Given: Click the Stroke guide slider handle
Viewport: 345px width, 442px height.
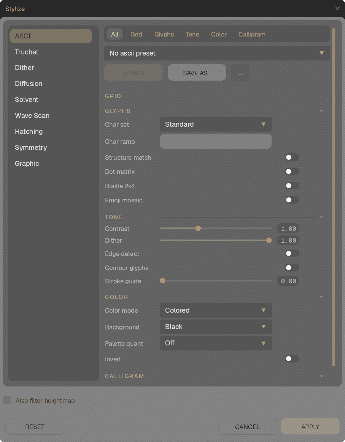Looking at the screenshot, I should pos(163,281).
